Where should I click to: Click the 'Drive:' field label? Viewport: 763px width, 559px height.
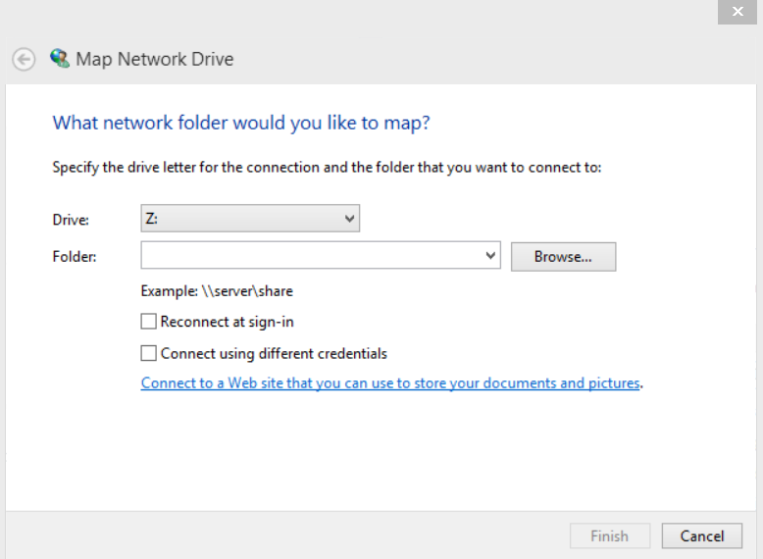71,220
